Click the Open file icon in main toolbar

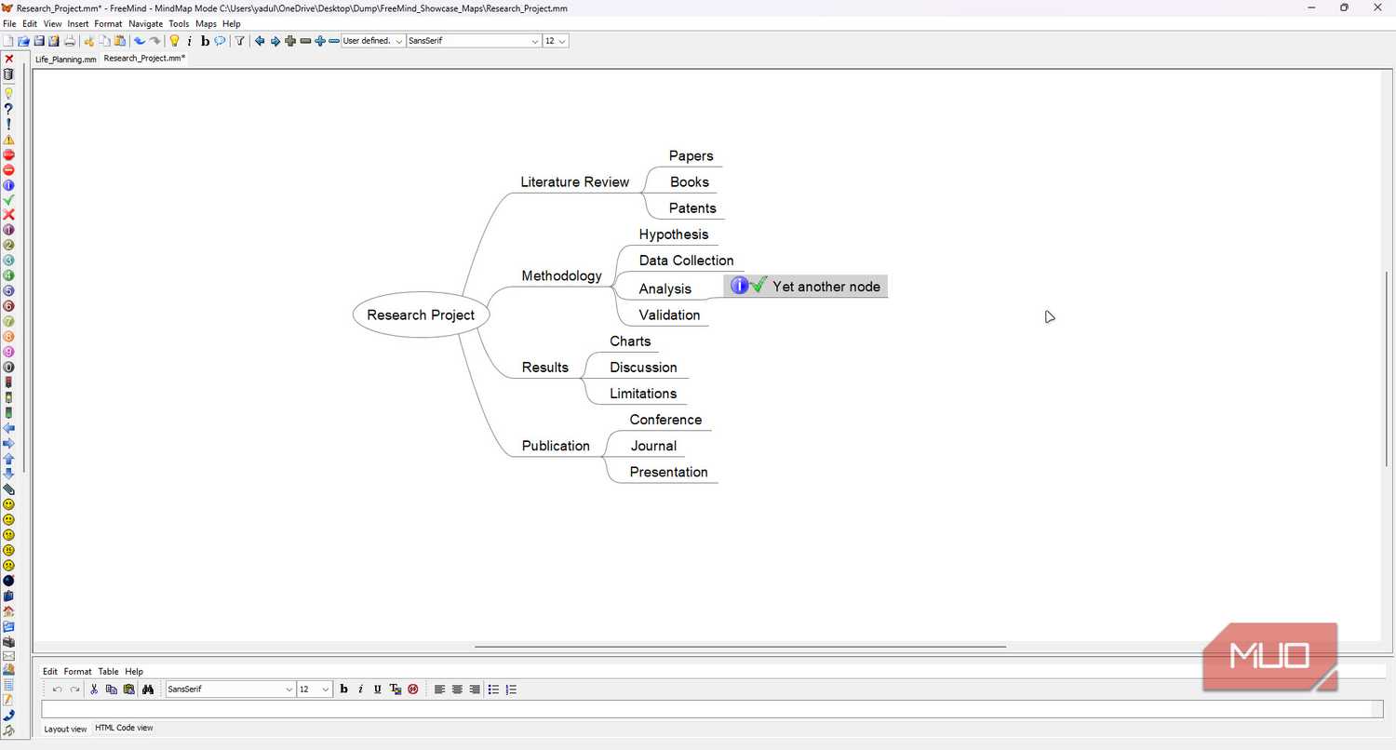24,41
